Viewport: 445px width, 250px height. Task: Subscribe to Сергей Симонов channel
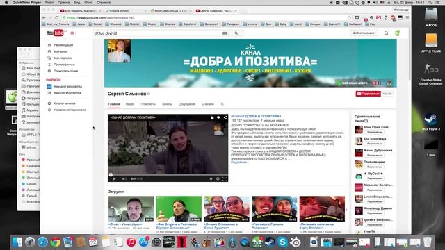coord(368,94)
